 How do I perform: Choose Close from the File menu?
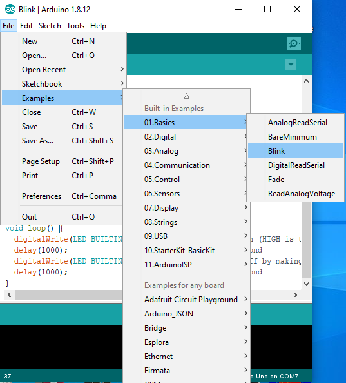pos(62,112)
